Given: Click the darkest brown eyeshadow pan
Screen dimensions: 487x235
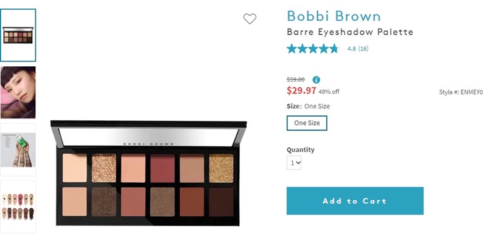Looking at the screenshot, I should tap(221, 202).
